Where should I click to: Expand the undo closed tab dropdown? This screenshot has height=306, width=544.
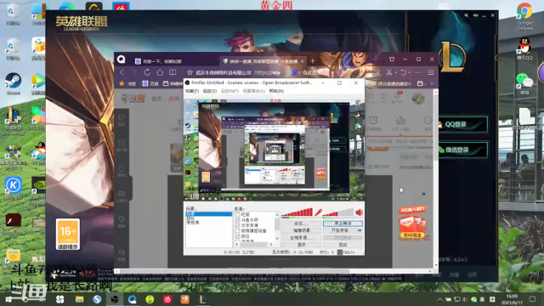point(410,72)
